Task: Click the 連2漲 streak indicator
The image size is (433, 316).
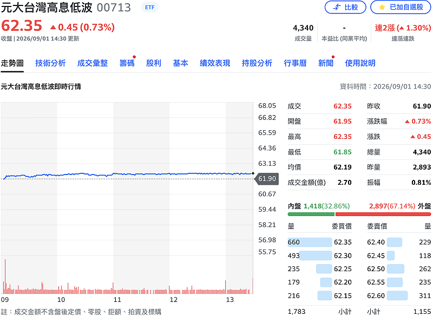Action: coord(403,28)
